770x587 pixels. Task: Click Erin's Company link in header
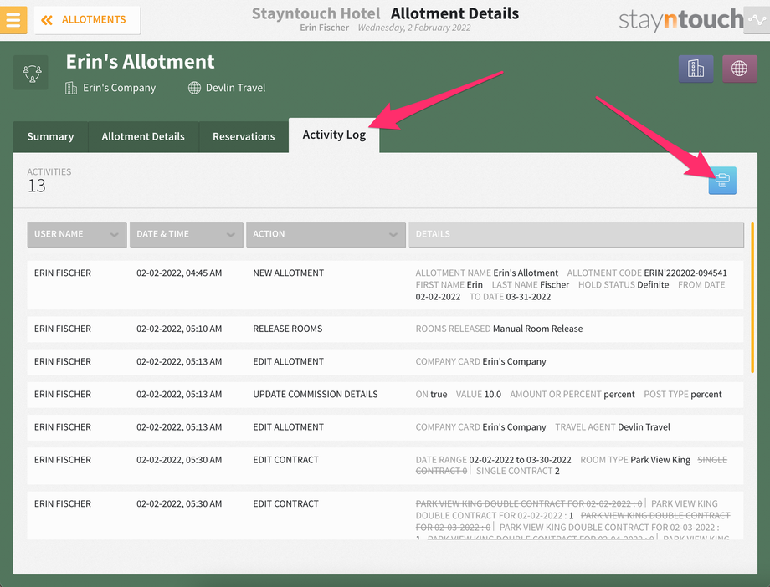tap(120, 88)
